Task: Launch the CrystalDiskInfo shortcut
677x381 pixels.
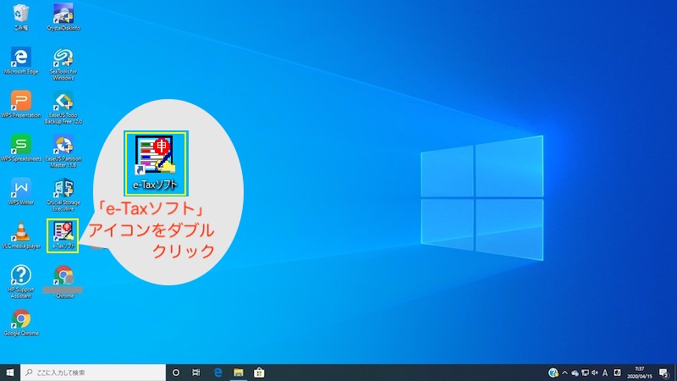Action: (63, 17)
